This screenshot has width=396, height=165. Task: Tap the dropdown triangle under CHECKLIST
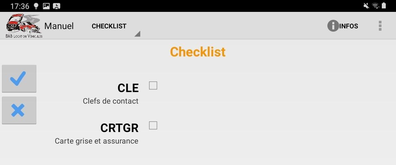coord(137,33)
